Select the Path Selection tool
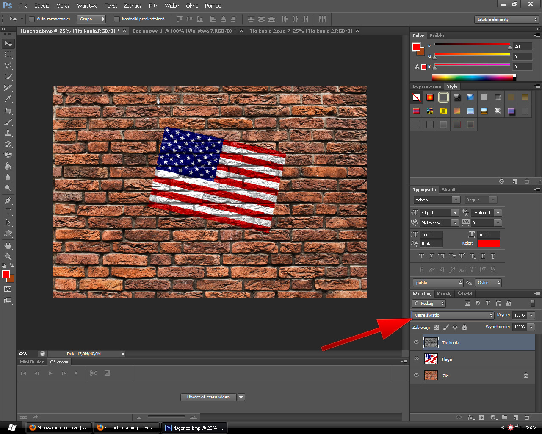Image resolution: width=542 pixels, height=434 pixels. [x=8, y=223]
